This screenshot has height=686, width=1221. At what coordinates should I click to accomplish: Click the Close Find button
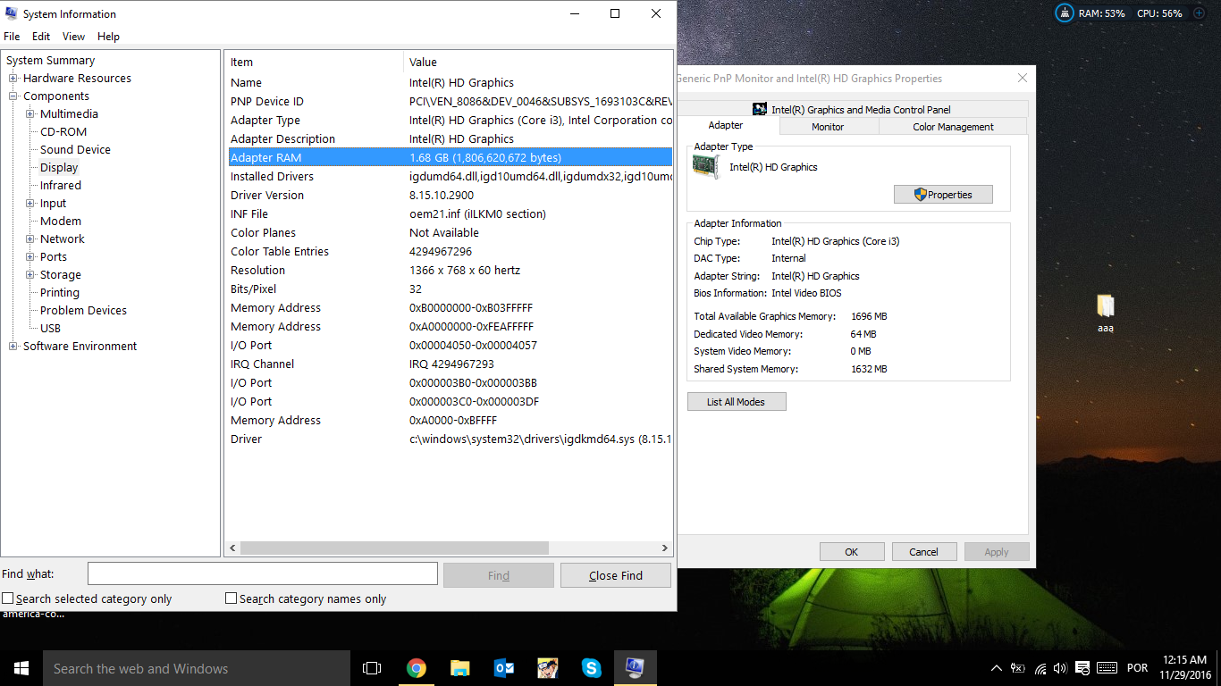(x=616, y=575)
